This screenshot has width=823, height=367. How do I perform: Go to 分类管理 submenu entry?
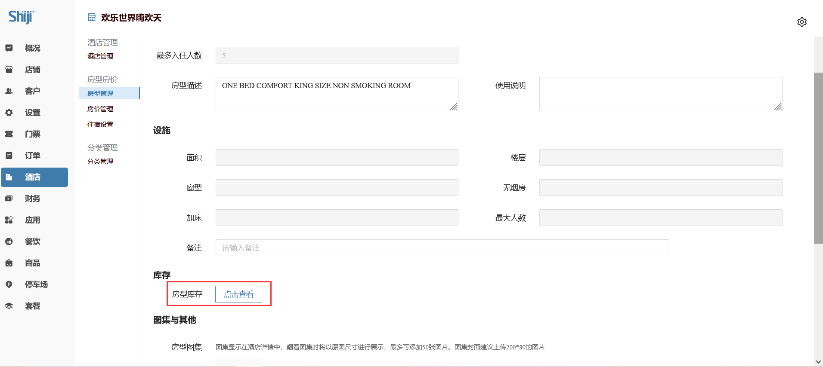(x=100, y=162)
